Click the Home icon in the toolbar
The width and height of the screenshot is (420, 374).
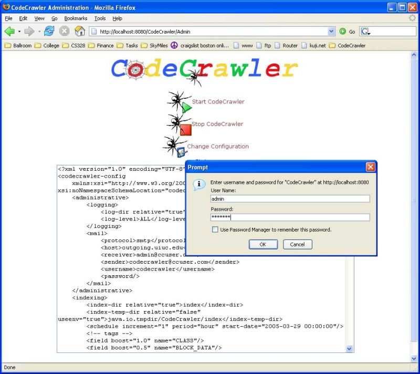(79, 31)
